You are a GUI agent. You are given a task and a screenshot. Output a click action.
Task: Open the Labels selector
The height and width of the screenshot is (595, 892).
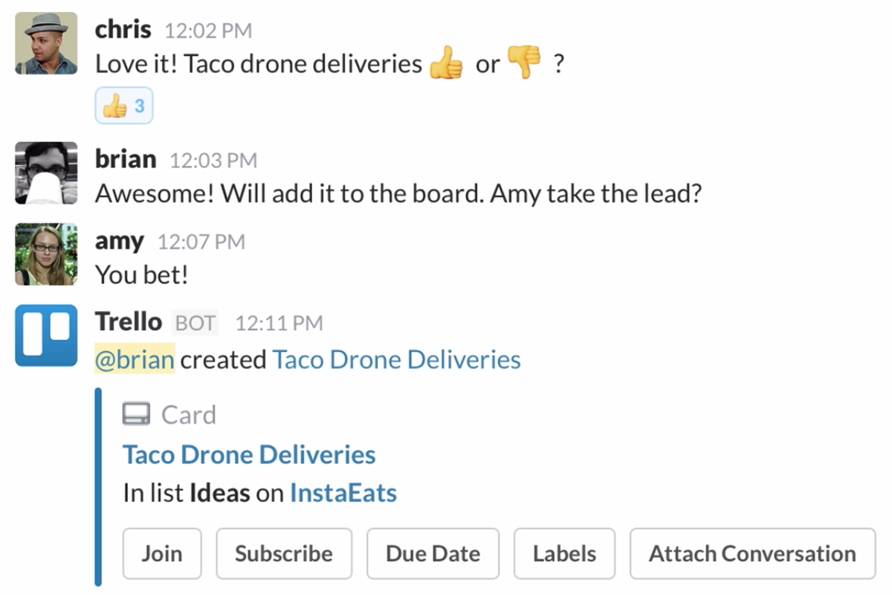pyautogui.click(x=564, y=553)
